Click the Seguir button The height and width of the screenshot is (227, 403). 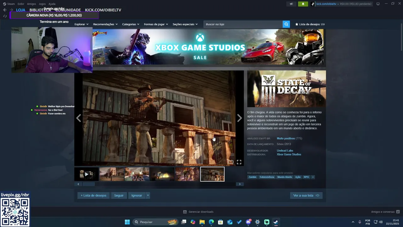119,195
